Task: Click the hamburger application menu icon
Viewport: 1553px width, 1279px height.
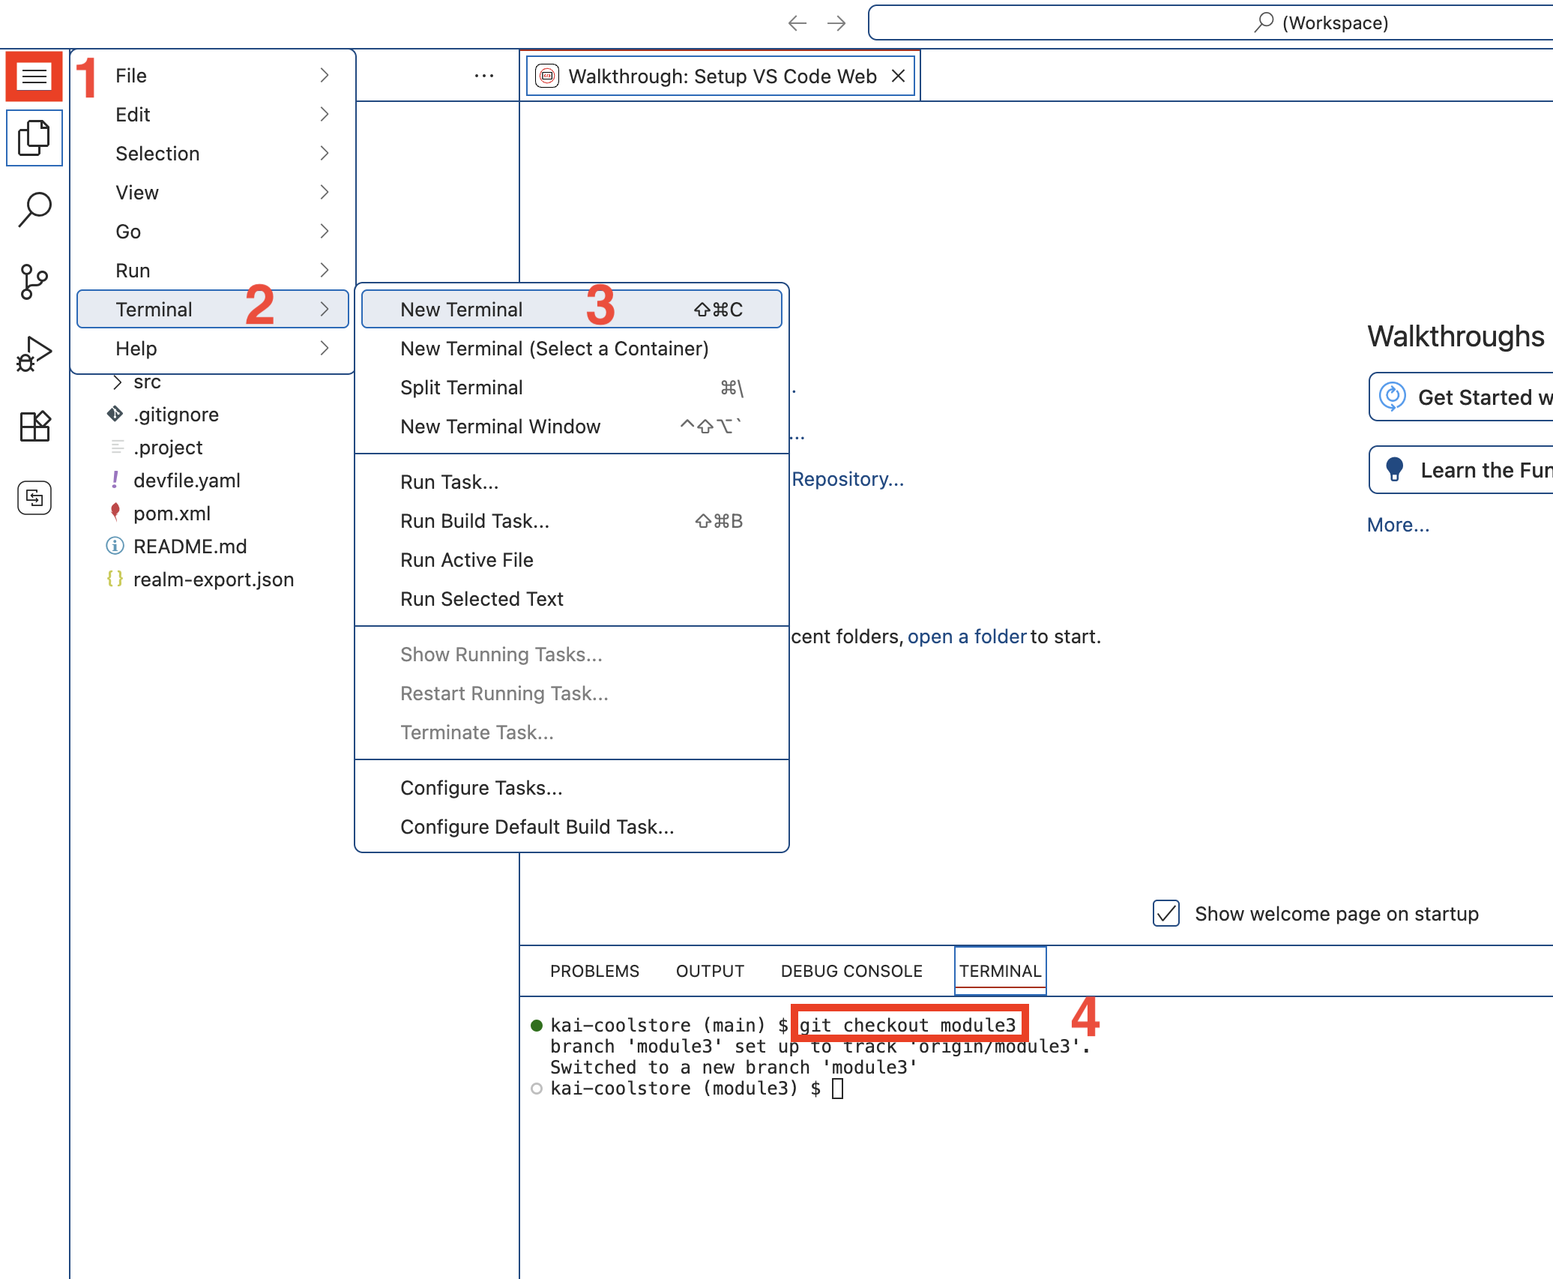Action: point(34,76)
